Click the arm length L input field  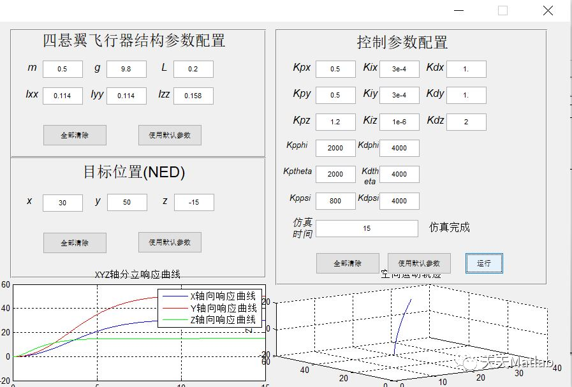coord(193,69)
